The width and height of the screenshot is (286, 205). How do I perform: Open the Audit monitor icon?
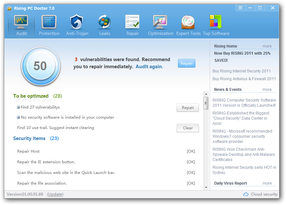click(21, 22)
